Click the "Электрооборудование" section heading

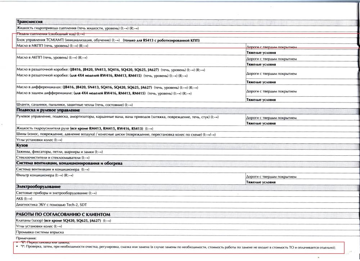click(38, 187)
